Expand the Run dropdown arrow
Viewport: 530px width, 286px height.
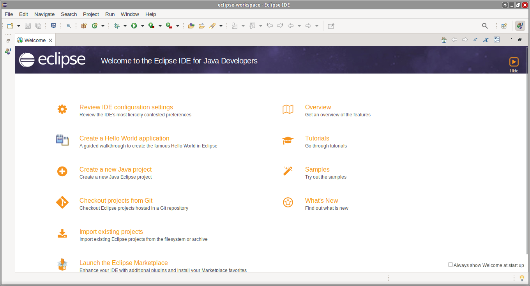point(143,26)
